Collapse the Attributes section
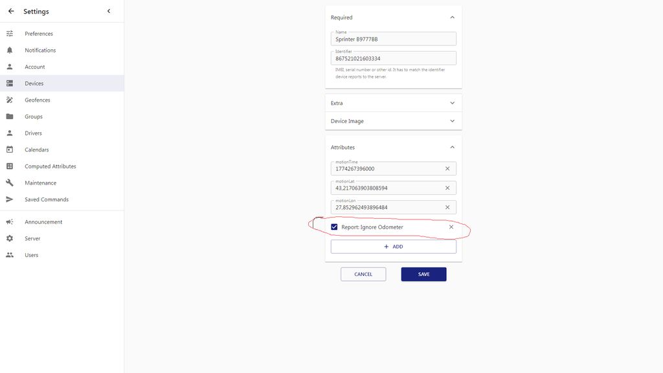 coord(452,147)
